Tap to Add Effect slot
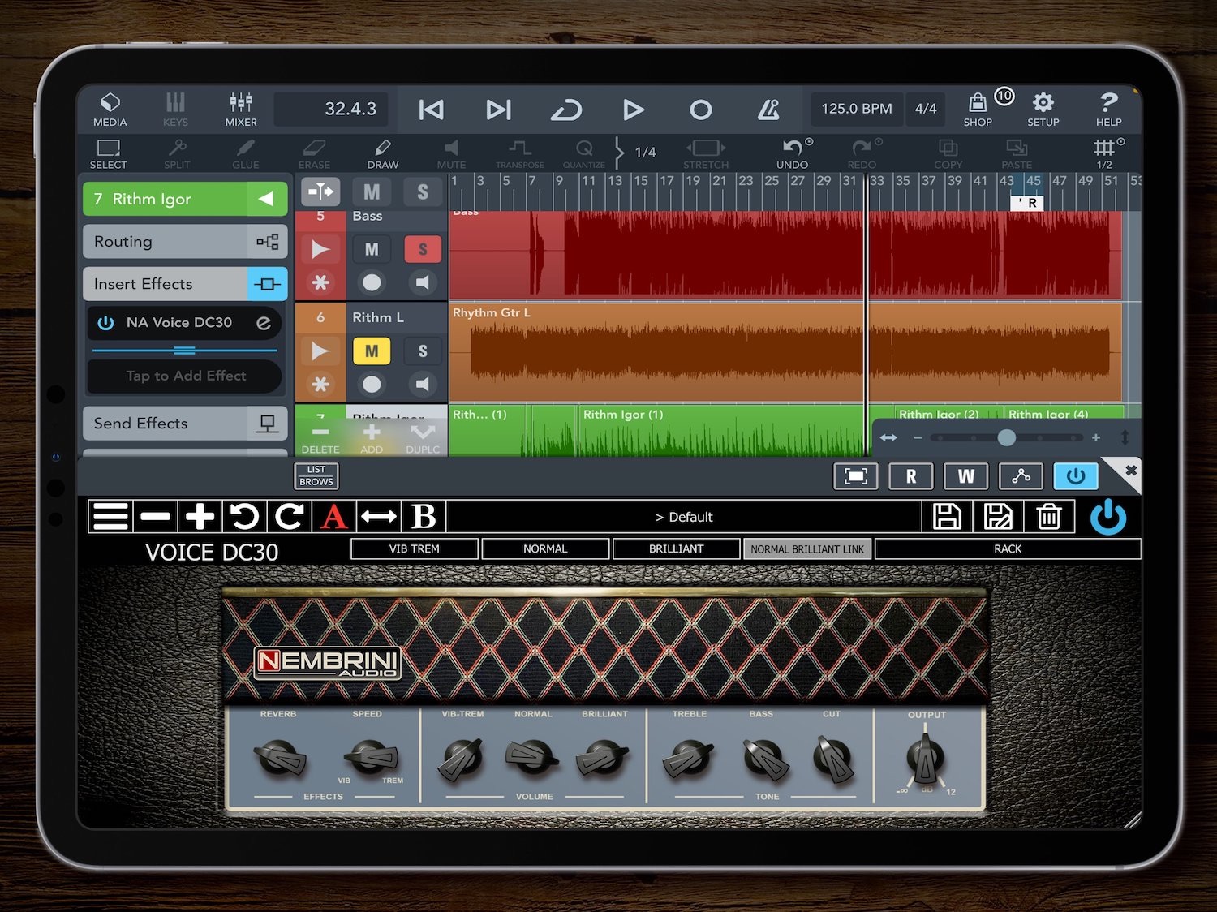The height and width of the screenshot is (912, 1217). click(185, 376)
